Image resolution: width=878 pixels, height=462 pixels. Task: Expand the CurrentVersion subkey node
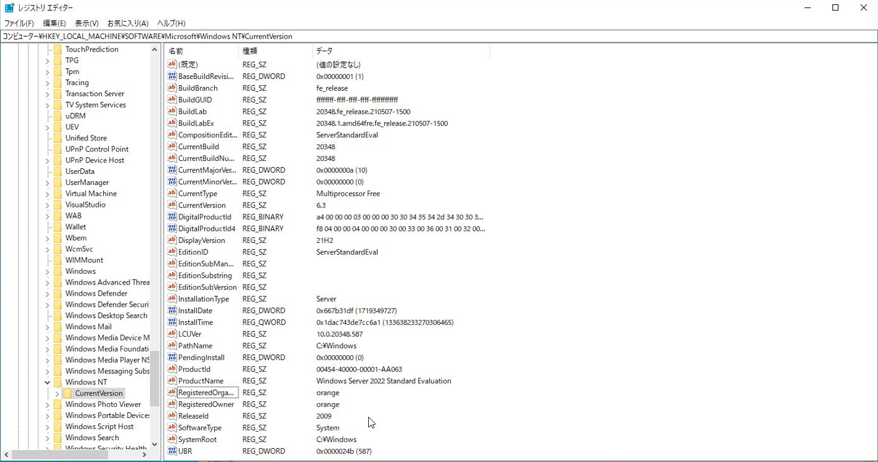[57, 393]
